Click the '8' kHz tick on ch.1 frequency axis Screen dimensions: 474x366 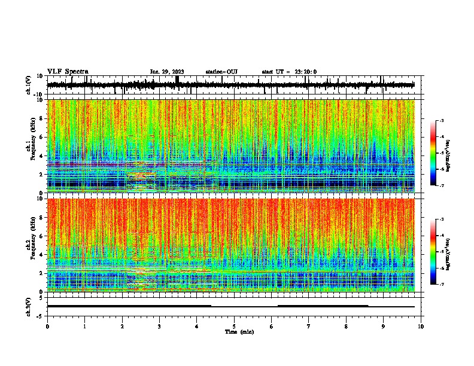41,118
